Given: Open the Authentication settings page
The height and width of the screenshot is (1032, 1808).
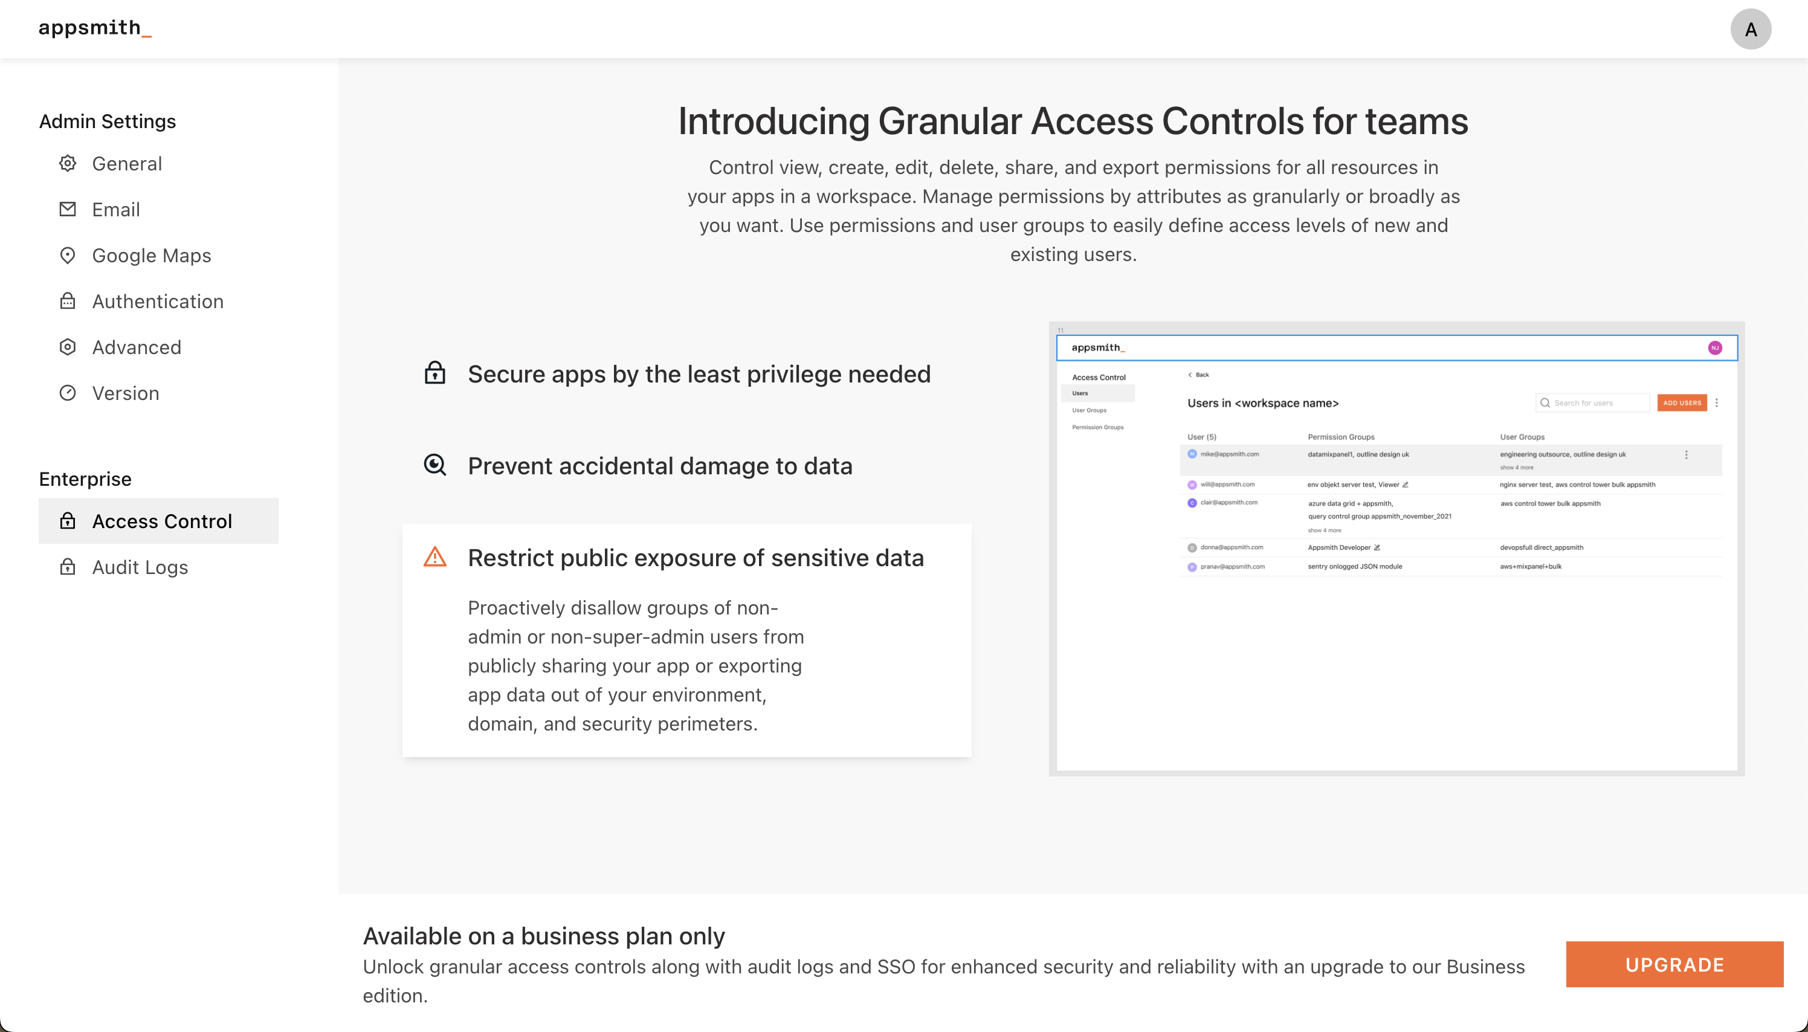Looking at the screenshot, I should (x=157, y=302).
